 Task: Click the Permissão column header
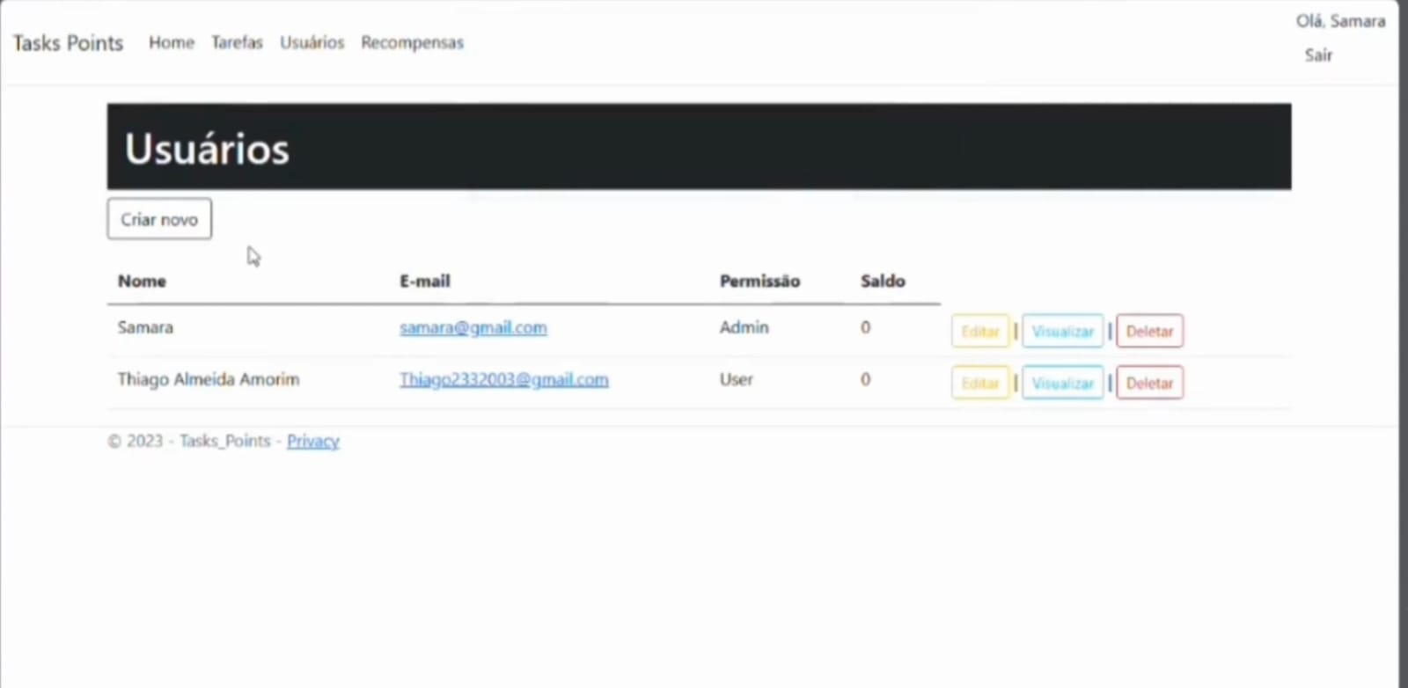coord(759,282)
